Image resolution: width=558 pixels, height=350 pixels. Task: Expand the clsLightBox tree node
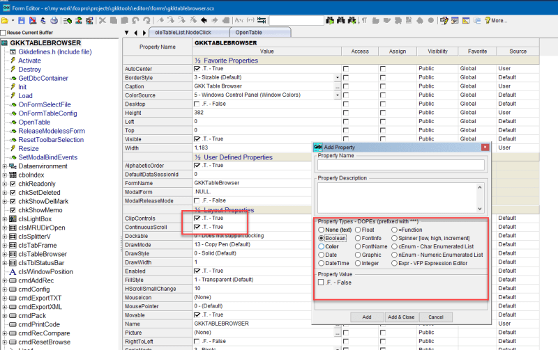pos(5,219)
